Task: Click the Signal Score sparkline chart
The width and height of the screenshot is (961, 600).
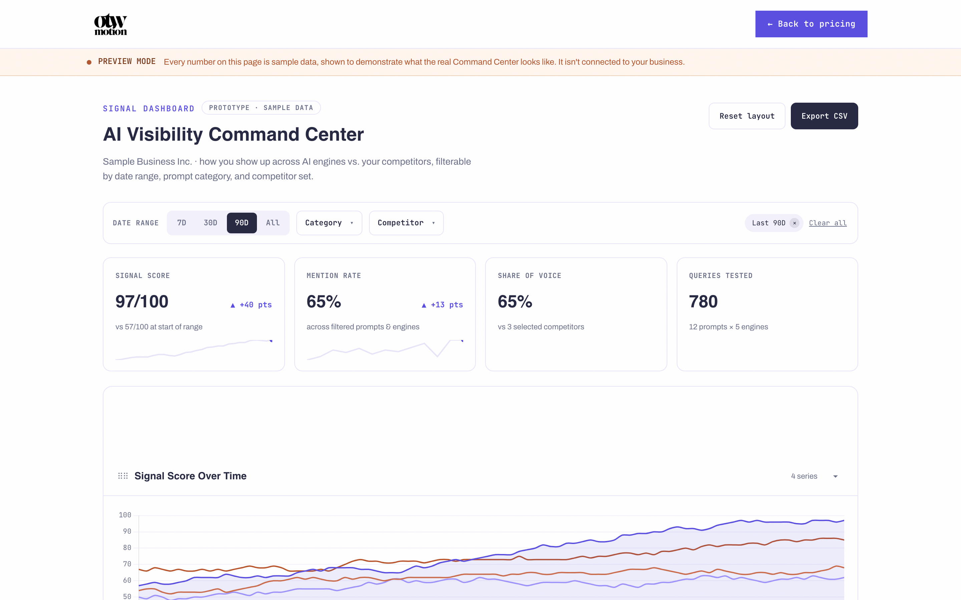Action: (194, 350)
